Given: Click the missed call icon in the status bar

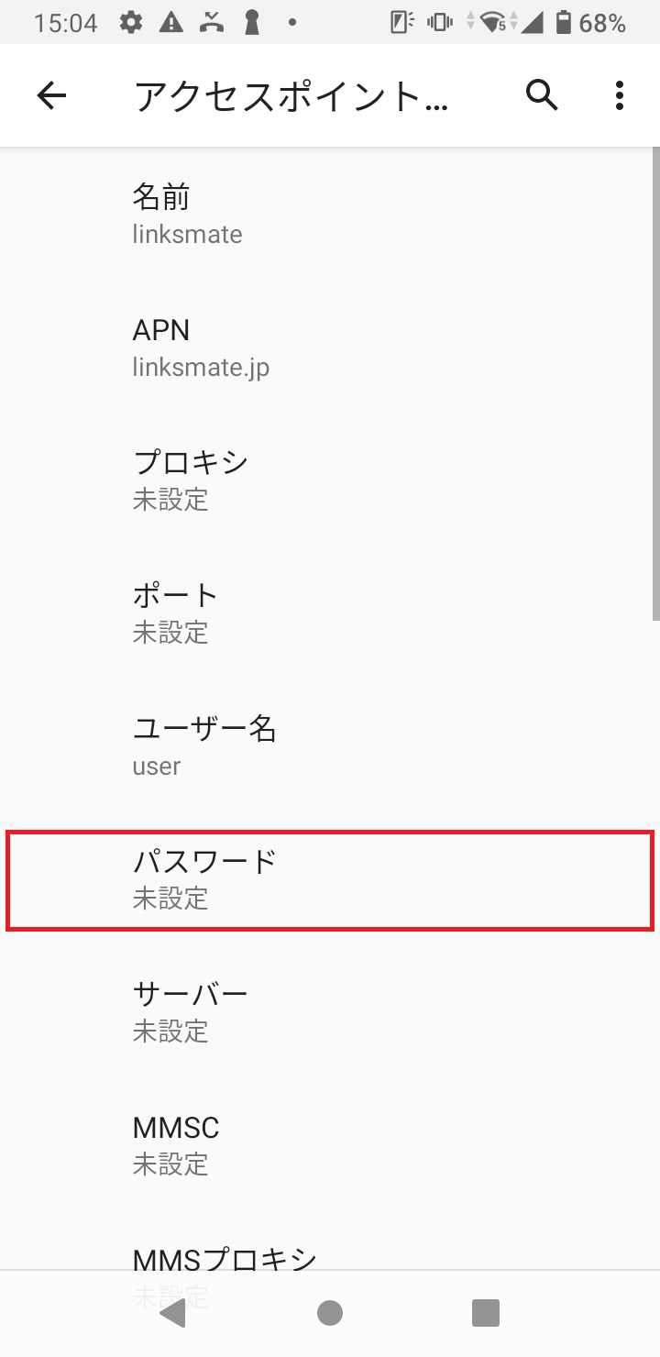Looking at the screenshot, I should tap(212, 21).
